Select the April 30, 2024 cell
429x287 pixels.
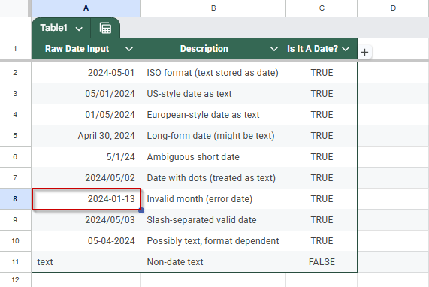point(86,136)
